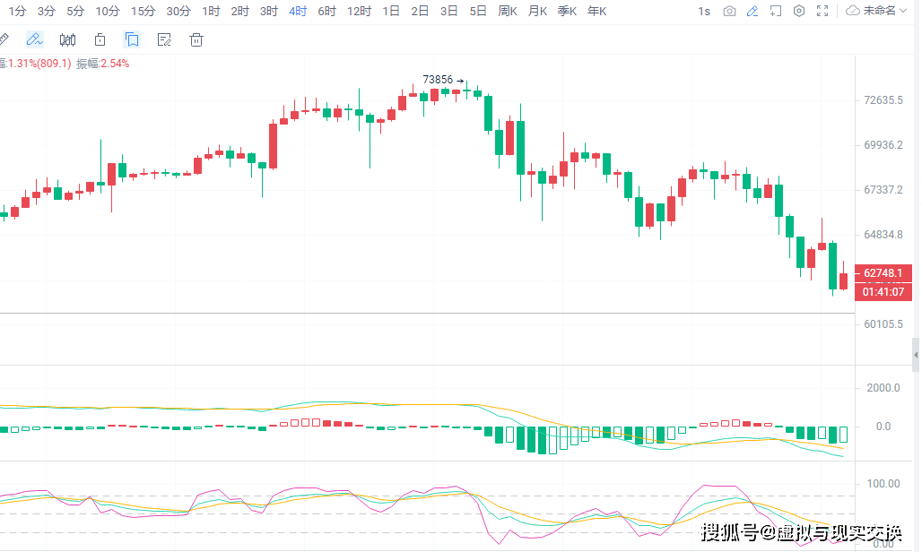Switch to the 1时 timeframe
The width and height of the screenshot is (922, 552).
pos(211,12)
